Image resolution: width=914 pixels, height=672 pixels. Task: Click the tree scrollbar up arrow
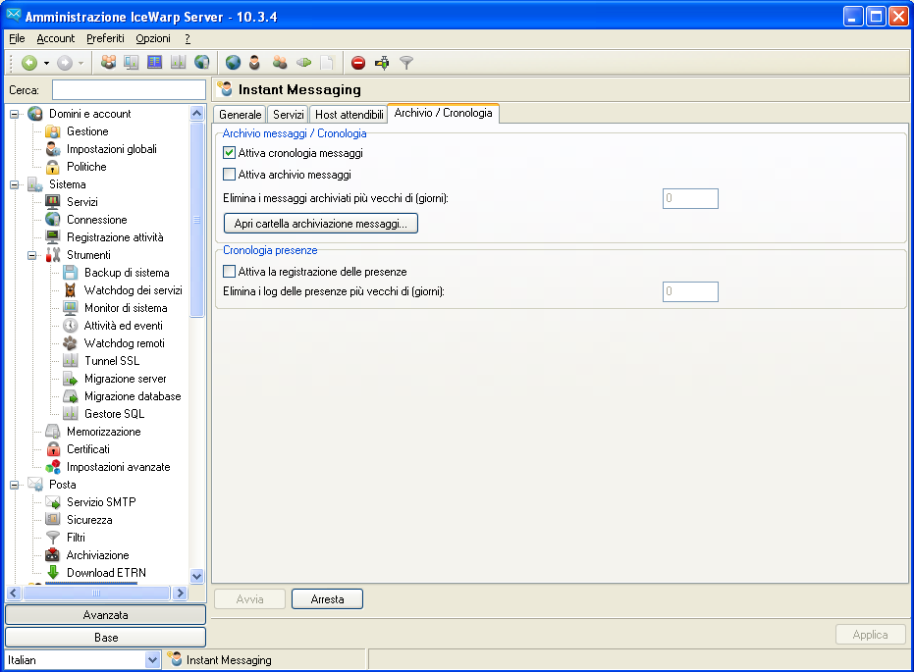(197, 113)
